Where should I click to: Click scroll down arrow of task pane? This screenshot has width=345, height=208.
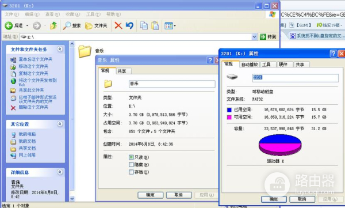click(72, 199)
